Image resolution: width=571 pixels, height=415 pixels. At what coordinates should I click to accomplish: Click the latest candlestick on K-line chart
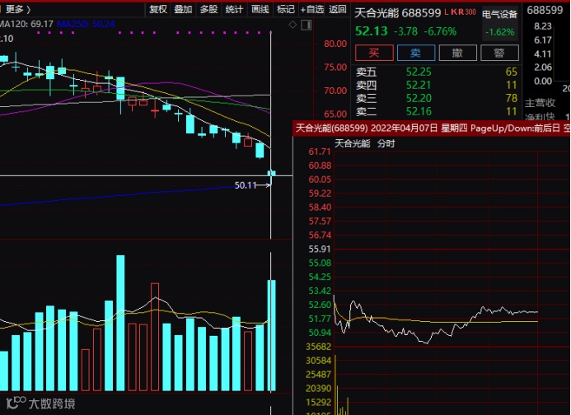271,176
